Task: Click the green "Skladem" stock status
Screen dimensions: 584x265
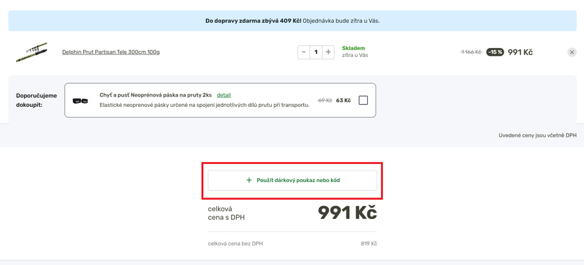Action: [354, 48]
